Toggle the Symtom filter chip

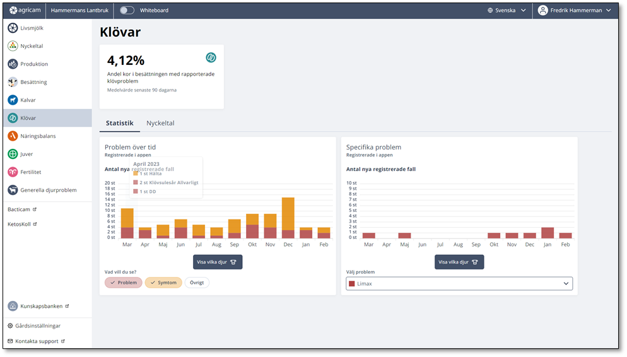click(163, 283)
